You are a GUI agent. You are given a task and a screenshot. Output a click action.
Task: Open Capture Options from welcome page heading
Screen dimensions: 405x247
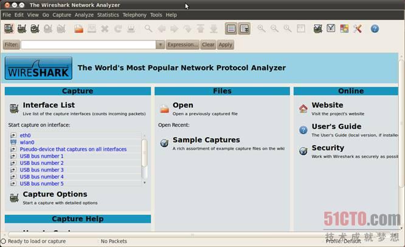point(55,194)
